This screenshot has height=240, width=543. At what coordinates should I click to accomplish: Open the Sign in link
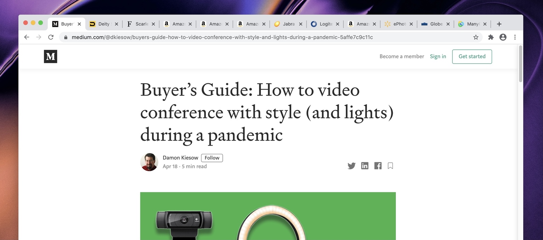438,56
